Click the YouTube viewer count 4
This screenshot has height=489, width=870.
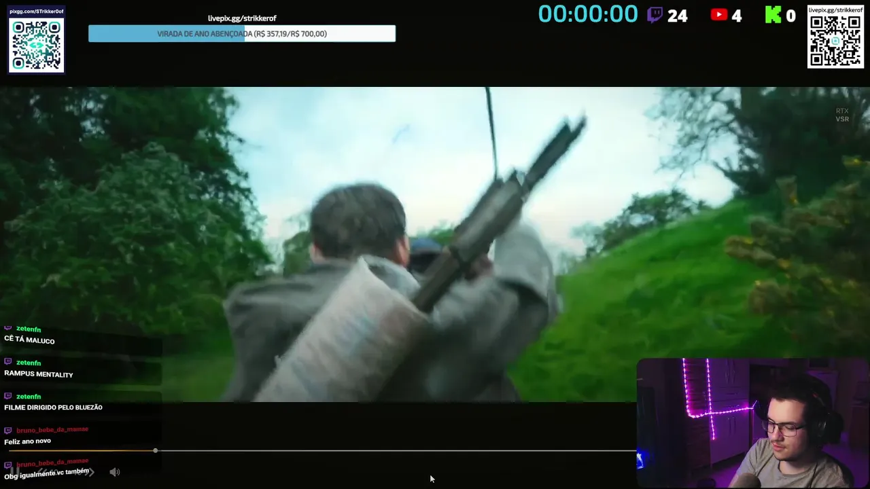click(x=737, y=16)
